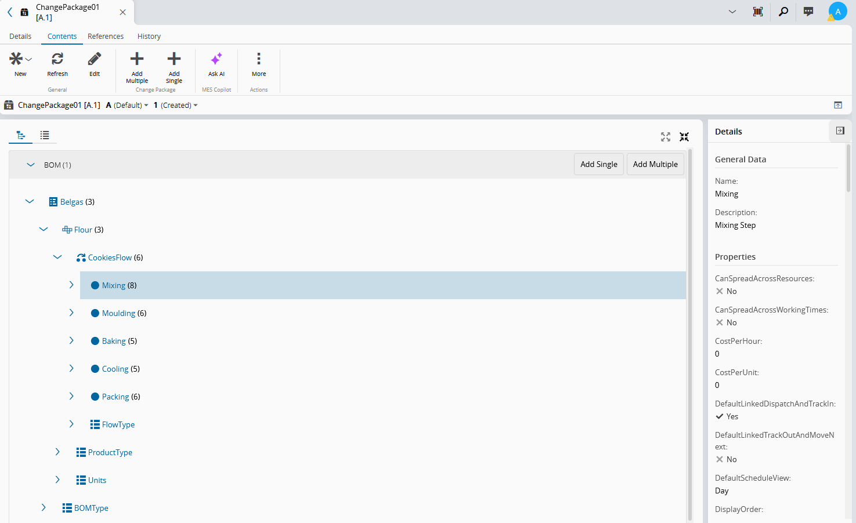Open the More actions menu
The width and height of the screenshot is (856, 523).
point(259,64)
